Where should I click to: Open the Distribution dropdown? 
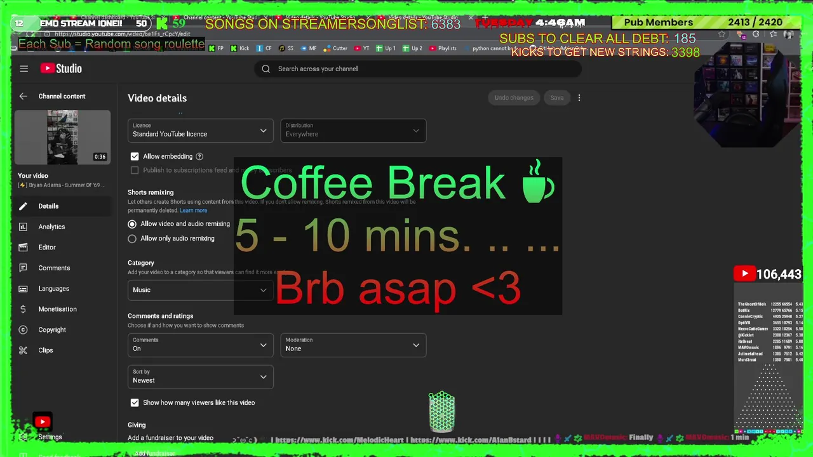[x=353, y=131]
